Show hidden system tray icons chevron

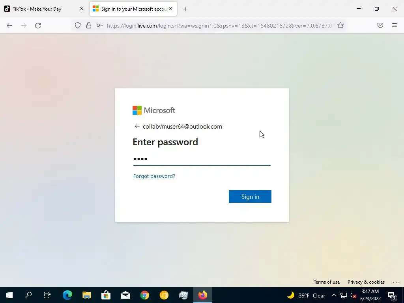pyautogui.click(x=334, y=295)
